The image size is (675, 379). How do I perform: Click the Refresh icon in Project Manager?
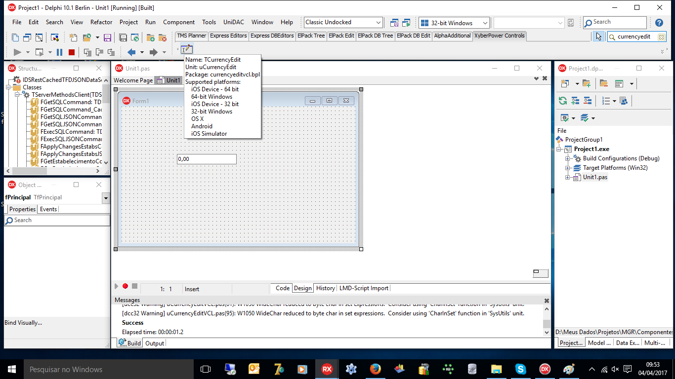pos(563,101)
